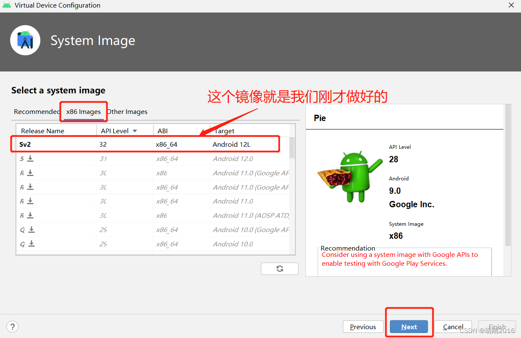Switch to the Other Images tab
This screenshot has width=521, height=338.
[127, 112]
